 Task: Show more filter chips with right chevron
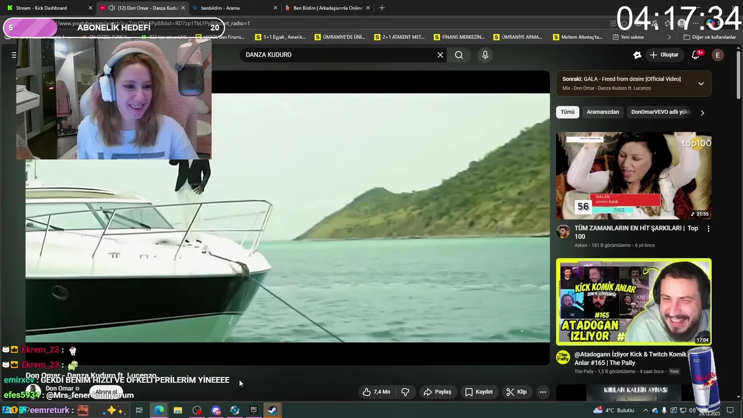click(x=702, y=113)
